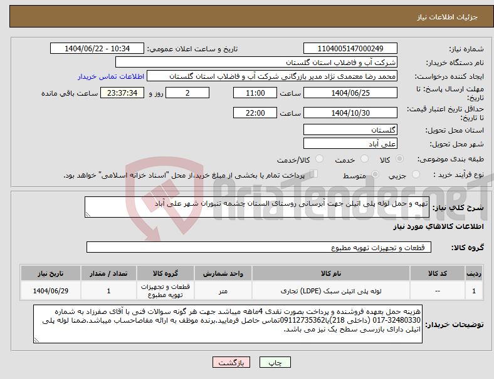Click the شماره نیاز number field
The width and height of the screenshot is (494, 379).
(x=350, y=48)
